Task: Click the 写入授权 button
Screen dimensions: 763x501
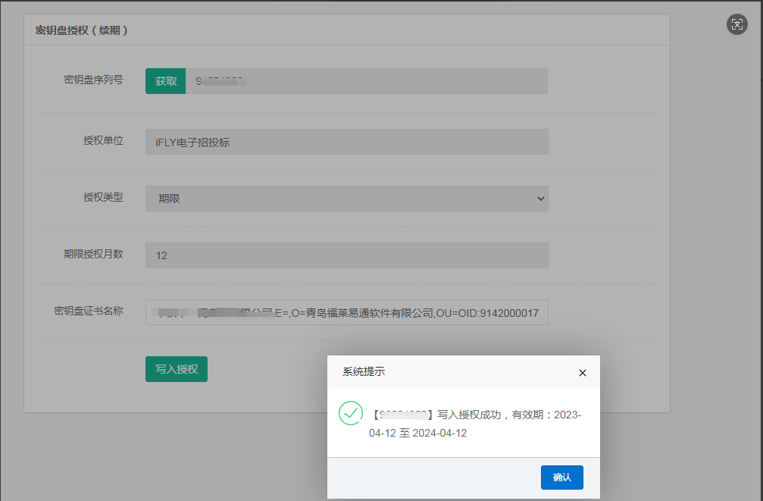Action: pyautogui.click(x=176, y=369)
